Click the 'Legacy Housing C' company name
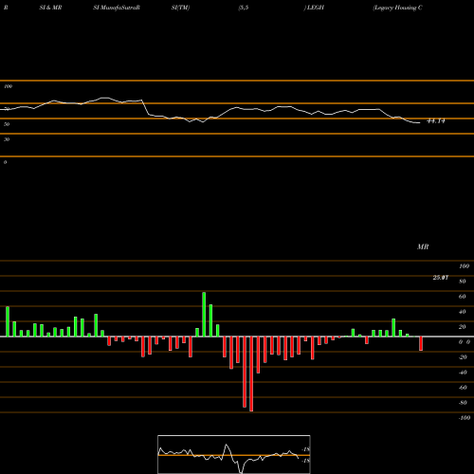 coord(397,8)
